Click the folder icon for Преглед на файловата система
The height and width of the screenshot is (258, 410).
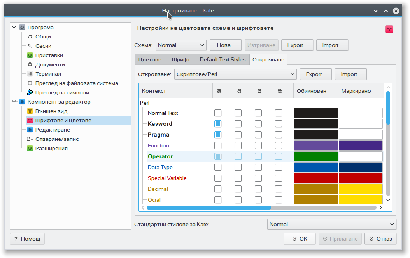[x=30, y=83]
